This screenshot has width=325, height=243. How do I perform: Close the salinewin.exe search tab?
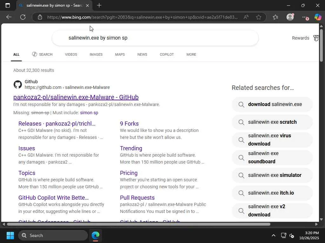pyautogui.click(x=88, y=6)
